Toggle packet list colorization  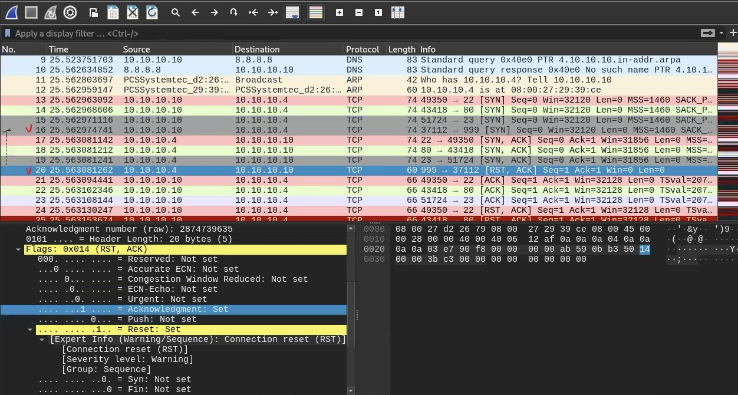click(x=316, y=12)
